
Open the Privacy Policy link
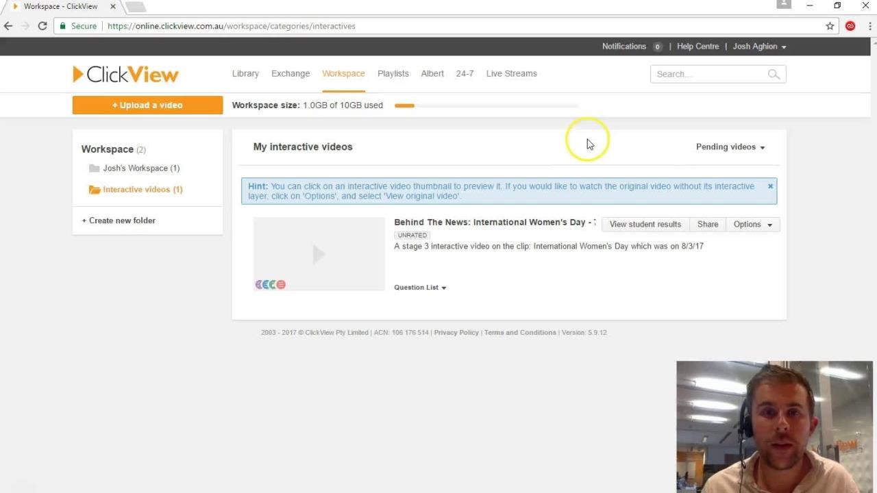[456, 332]
